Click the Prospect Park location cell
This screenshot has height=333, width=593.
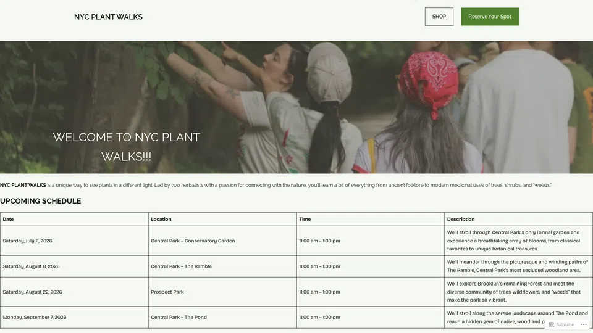[x=222, y=292]
